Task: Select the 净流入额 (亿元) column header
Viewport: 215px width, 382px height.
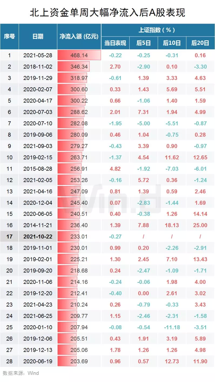Action: click(x=79, y=37)
